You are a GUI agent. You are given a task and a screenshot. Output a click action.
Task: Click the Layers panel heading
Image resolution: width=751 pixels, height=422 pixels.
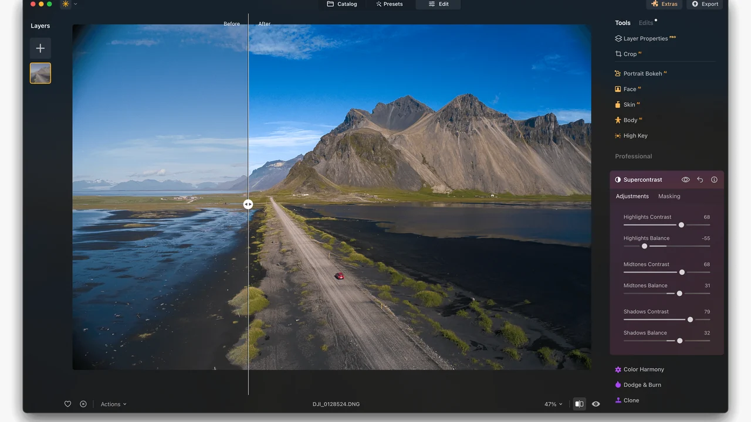coord(40,26)
